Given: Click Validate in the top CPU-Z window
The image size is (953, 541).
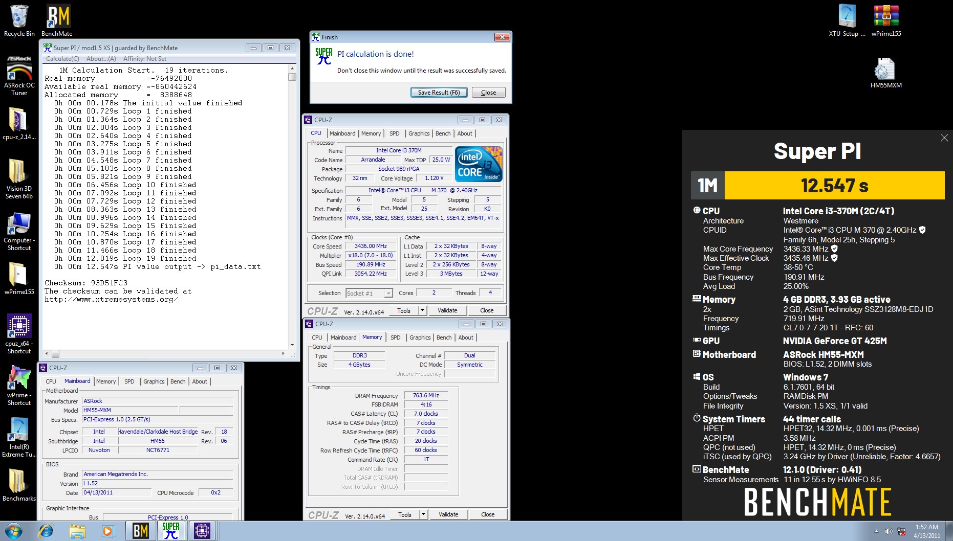Looking at the screenshot, I should click(x=447, y=310).
